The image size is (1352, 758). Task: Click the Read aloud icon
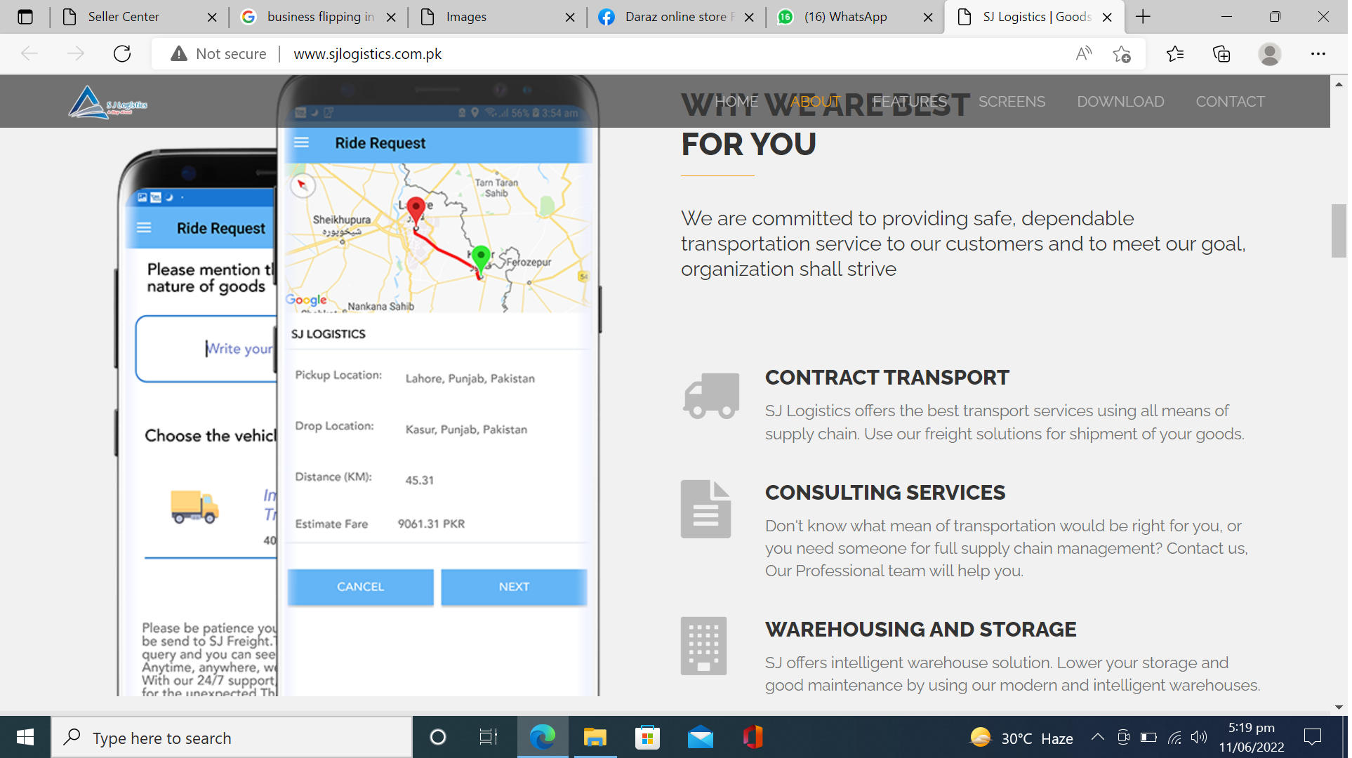point(1083,54)
